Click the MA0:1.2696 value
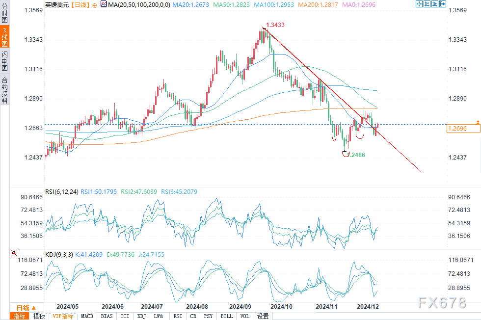481x320 pixels. pos(359,4)
